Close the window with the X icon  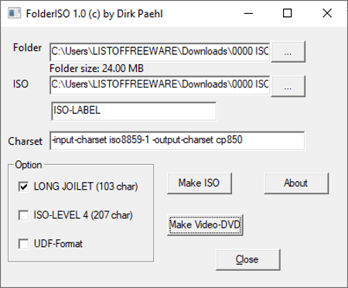click(327, 13)
